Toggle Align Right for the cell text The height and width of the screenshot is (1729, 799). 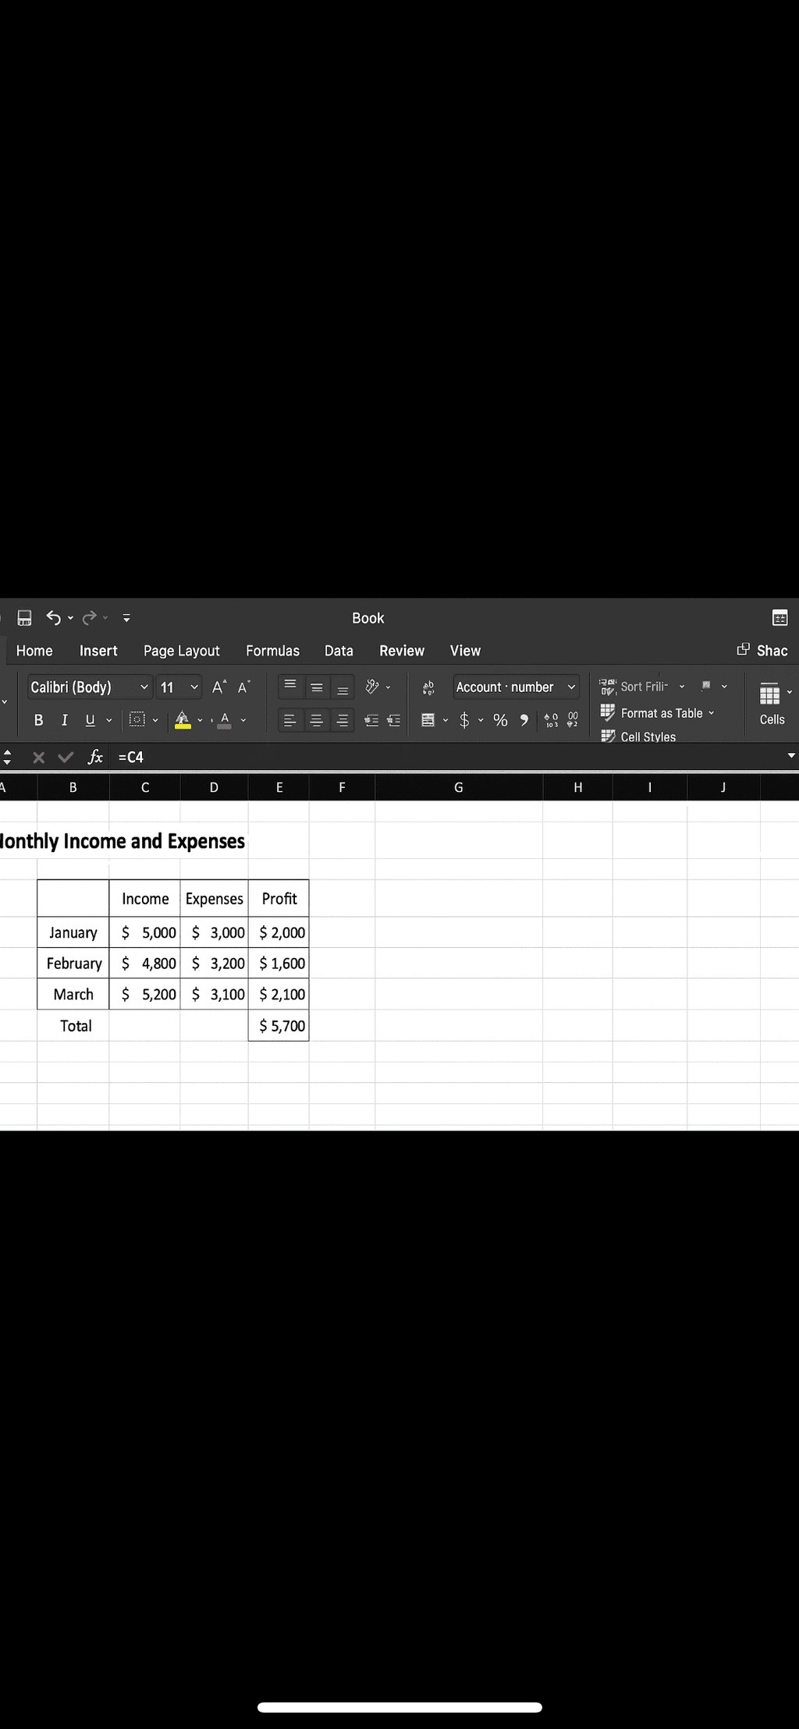point(342,720)
